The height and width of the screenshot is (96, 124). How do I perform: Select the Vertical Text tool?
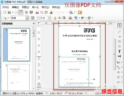(119, 56)
